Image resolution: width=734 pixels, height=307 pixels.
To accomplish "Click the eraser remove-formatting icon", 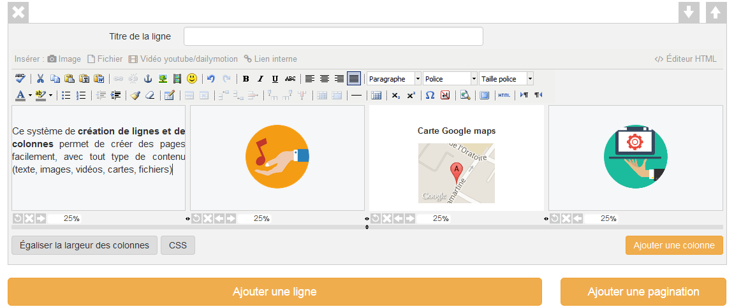I will 149,96.
